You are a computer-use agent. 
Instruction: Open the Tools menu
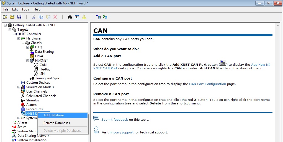click(26, 9)
